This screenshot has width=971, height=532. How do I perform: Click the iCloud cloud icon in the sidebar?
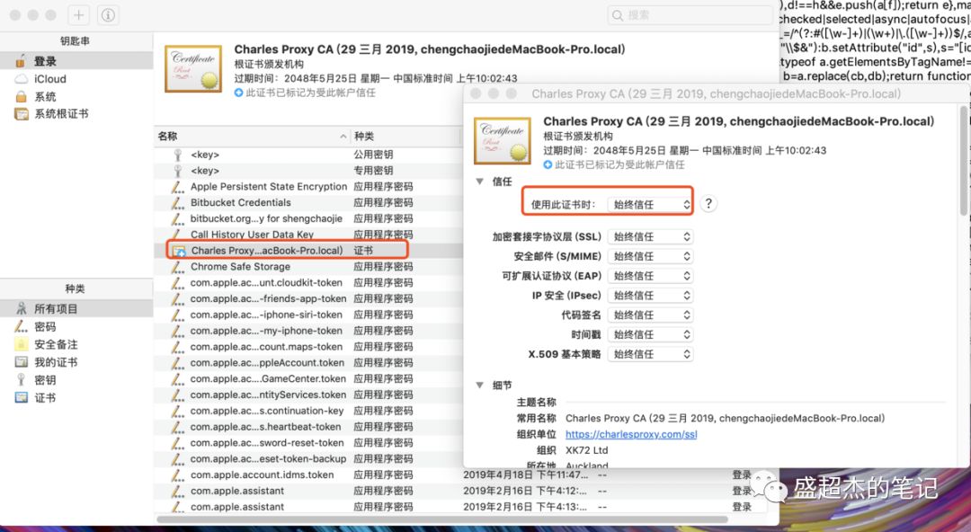pyautogui.click(x=21, y=79)
